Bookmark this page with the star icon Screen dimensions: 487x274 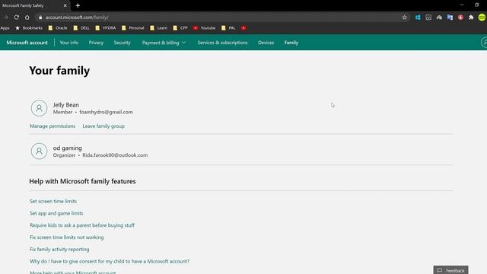point(404,18)
